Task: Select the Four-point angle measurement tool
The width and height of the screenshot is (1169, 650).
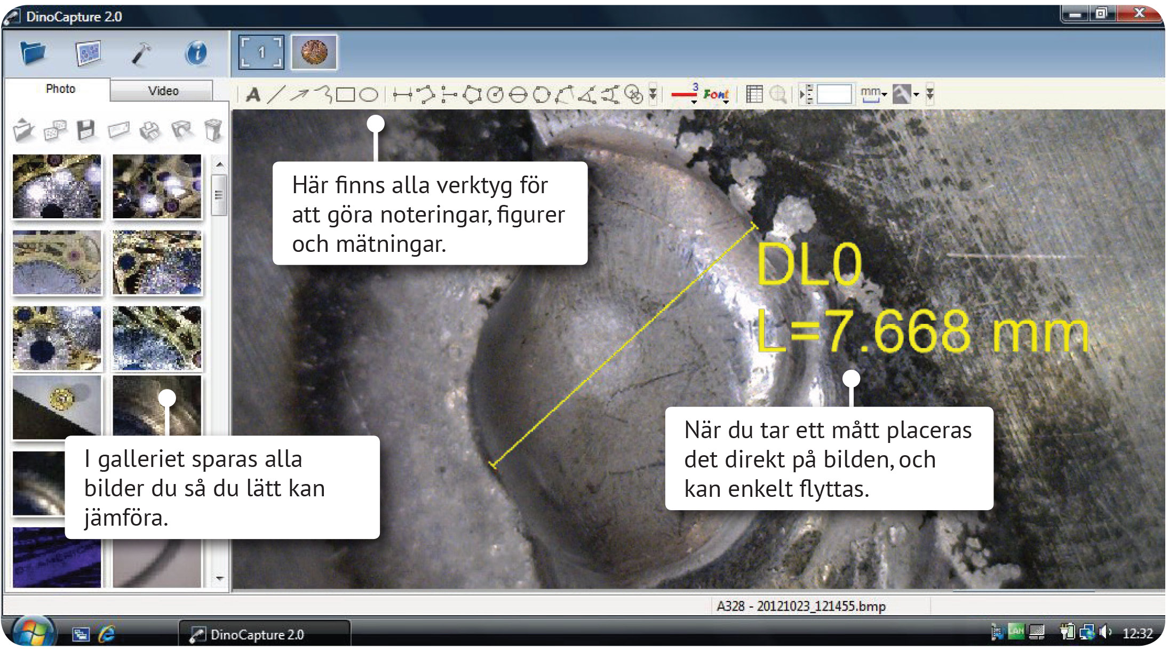Action: coord(610,94)
